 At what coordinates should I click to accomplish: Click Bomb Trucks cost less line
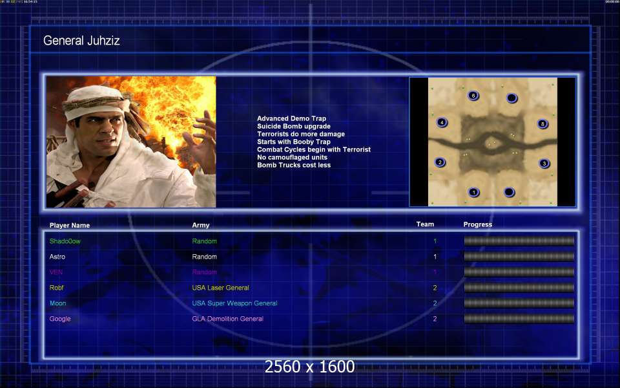294,165
